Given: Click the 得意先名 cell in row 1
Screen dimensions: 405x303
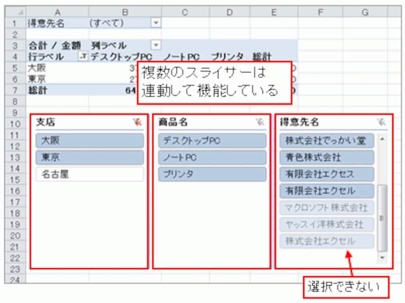Looking at the screenshot, I should pos(57,23).
